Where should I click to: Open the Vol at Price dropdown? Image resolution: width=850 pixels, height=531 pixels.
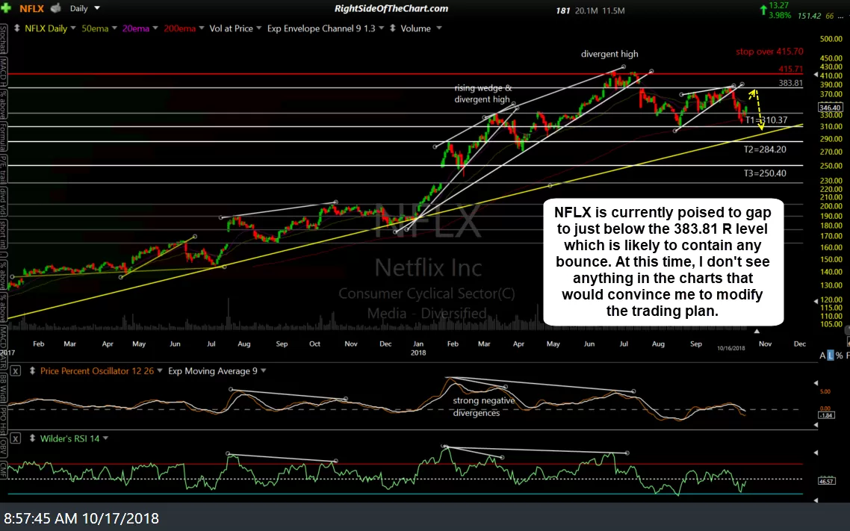(x=258, y=28)
